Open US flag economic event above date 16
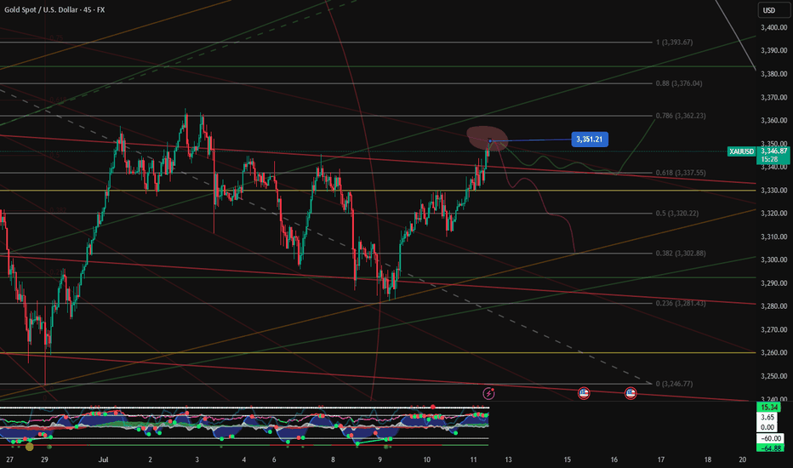This screenshot has height=468, width=793. point(630,393)
